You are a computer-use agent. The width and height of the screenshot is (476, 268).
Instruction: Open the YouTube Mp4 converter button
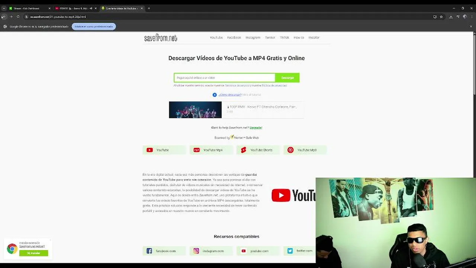211,150
